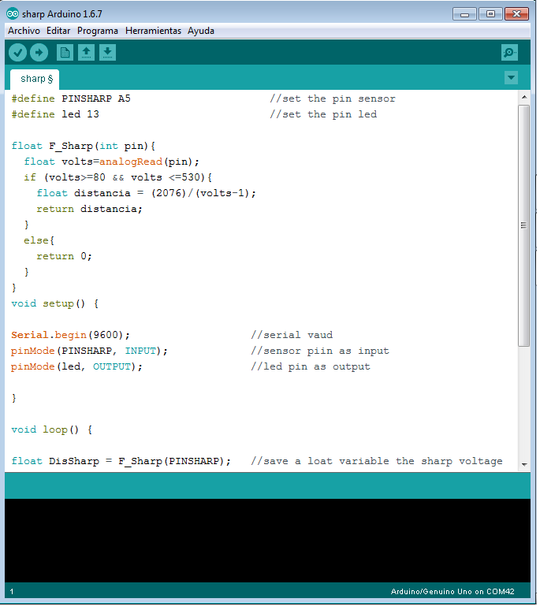Viewport: 540px width, 606px height.
Task: Close the Arduino window
Action: point(516,14)
